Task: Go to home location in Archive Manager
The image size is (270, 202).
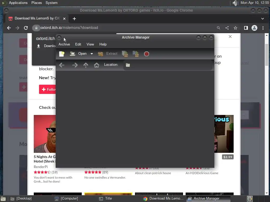Action: pos(97,65)
